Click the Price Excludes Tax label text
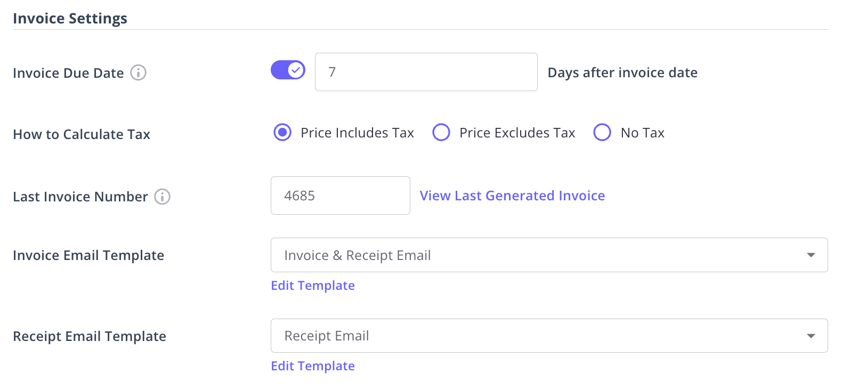Viewport: 842px width, 390px height. pos(517,133)
